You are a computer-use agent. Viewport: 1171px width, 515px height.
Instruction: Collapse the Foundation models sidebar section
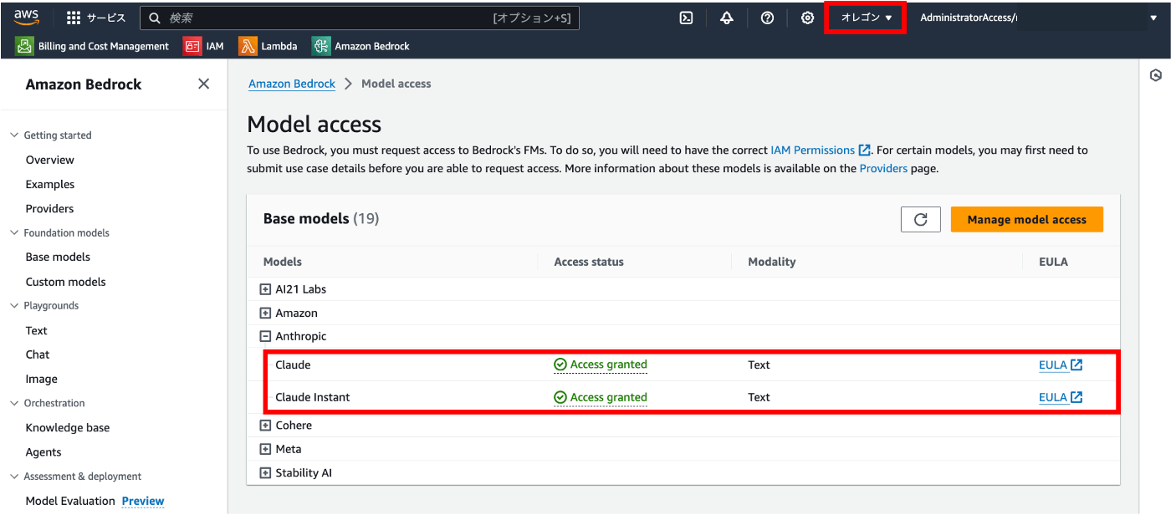point(14,232)
